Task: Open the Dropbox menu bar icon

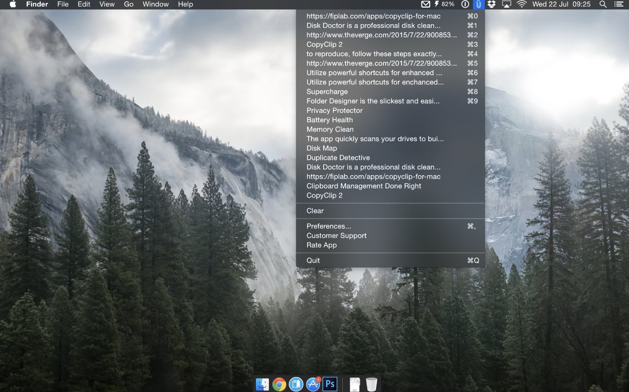Action: (491, 4)
